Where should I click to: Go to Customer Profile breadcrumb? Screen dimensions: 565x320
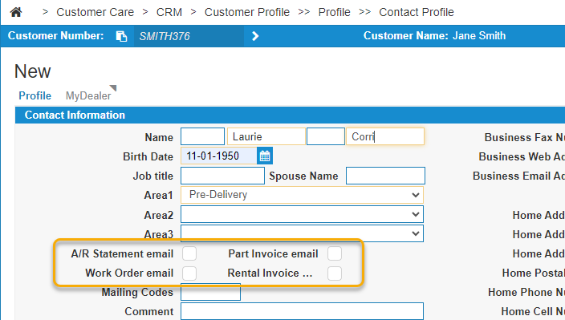pyautogui.click(x=247, y=12)
